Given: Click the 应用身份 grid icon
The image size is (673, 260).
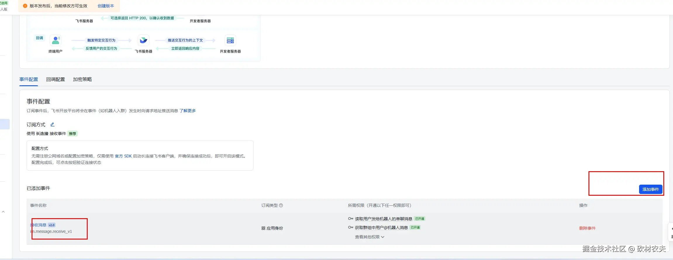Looking at the screenshot, I should click(x=263, y=228).
